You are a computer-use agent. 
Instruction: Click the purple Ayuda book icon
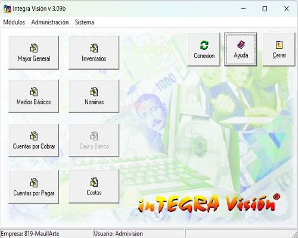(241, 45)
